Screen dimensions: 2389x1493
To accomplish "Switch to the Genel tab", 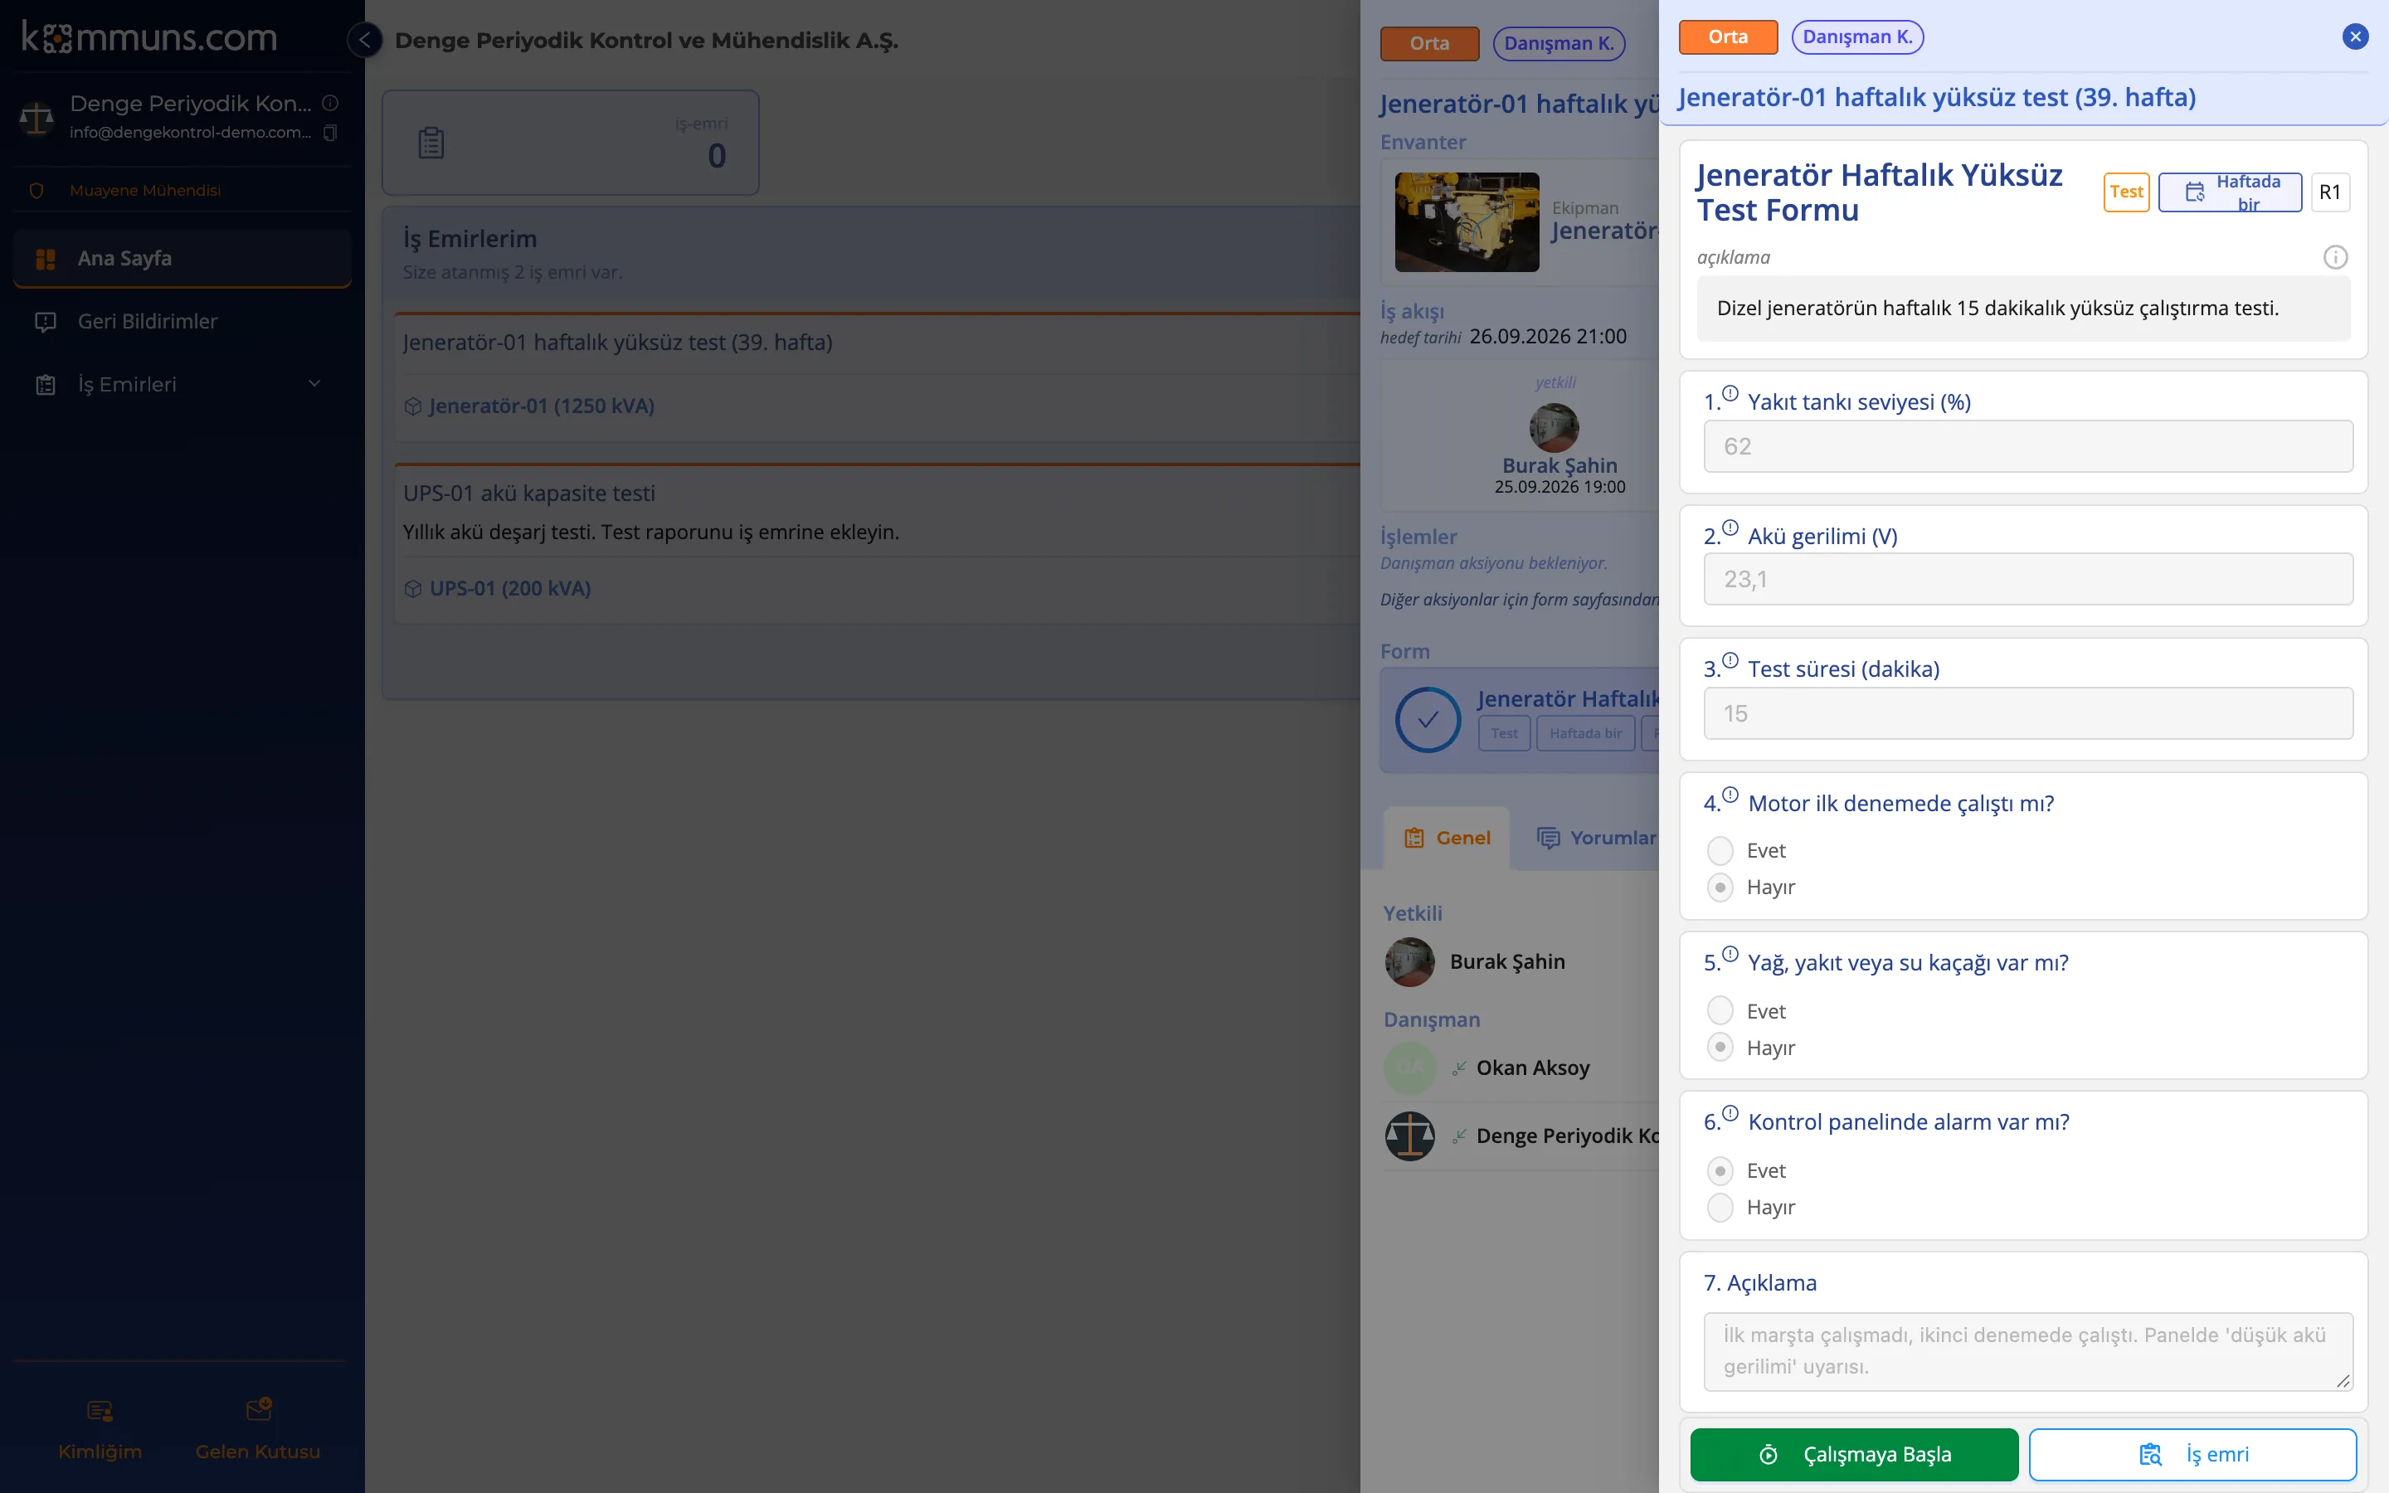I will (1448, 838).
